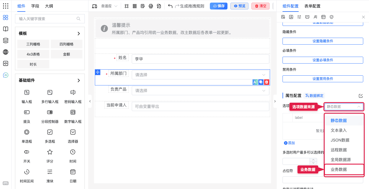Screen dimensions: 369x189
Task: Add the 密码输入框 component
Action: [x=73, y=96]
